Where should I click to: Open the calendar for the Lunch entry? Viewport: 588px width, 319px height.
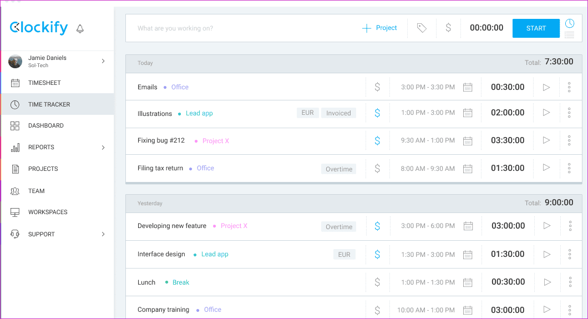(468, 282)
